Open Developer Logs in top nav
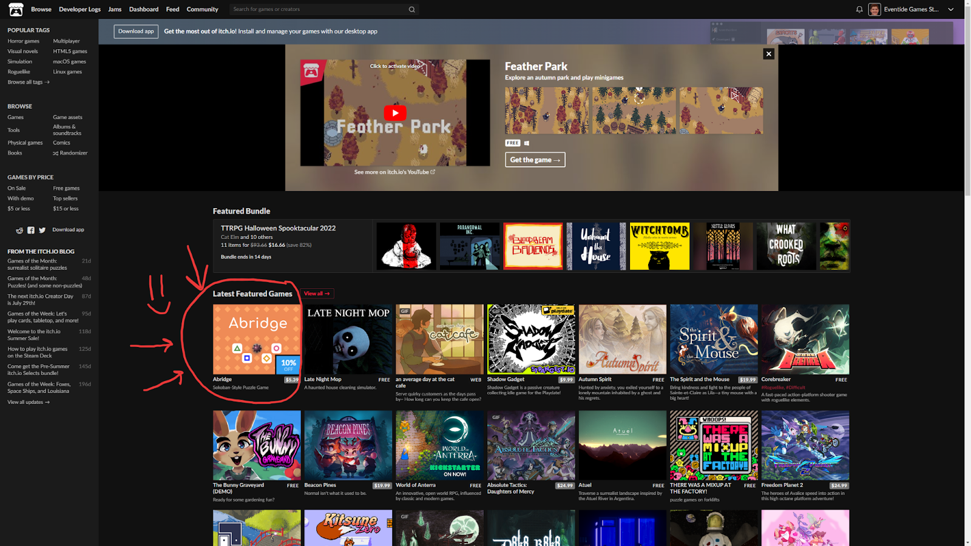This screenshot has width=971, height=546. (80, 9)
